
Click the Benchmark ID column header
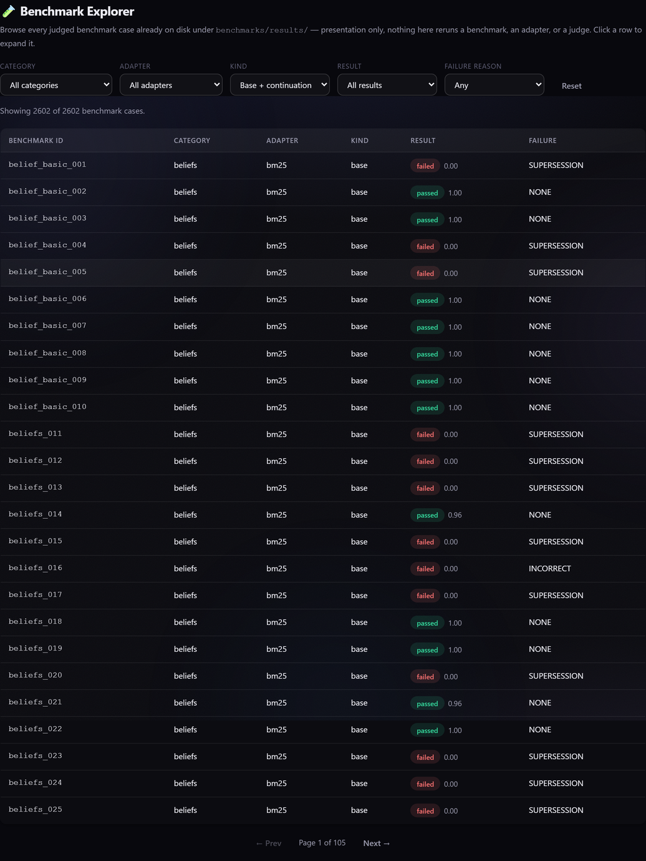pos(36,140)
